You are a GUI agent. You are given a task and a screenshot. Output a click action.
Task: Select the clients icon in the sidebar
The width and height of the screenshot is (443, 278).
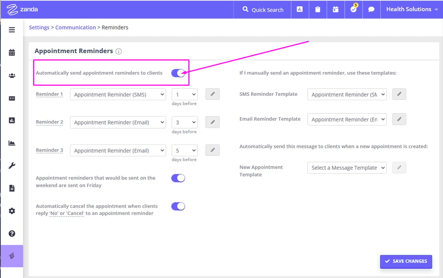12,75
